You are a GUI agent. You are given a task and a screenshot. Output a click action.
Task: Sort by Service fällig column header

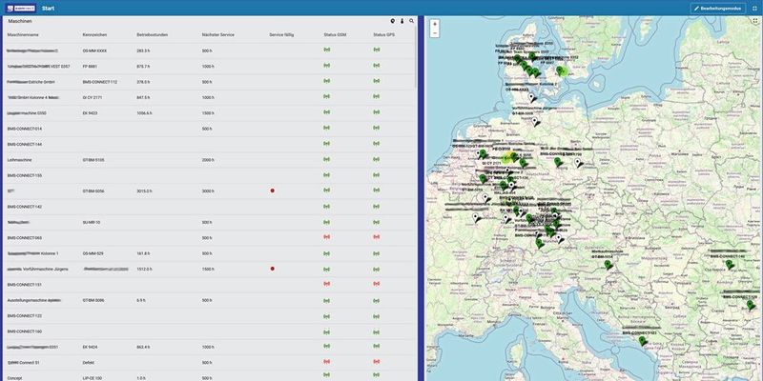tap(281, 35)
